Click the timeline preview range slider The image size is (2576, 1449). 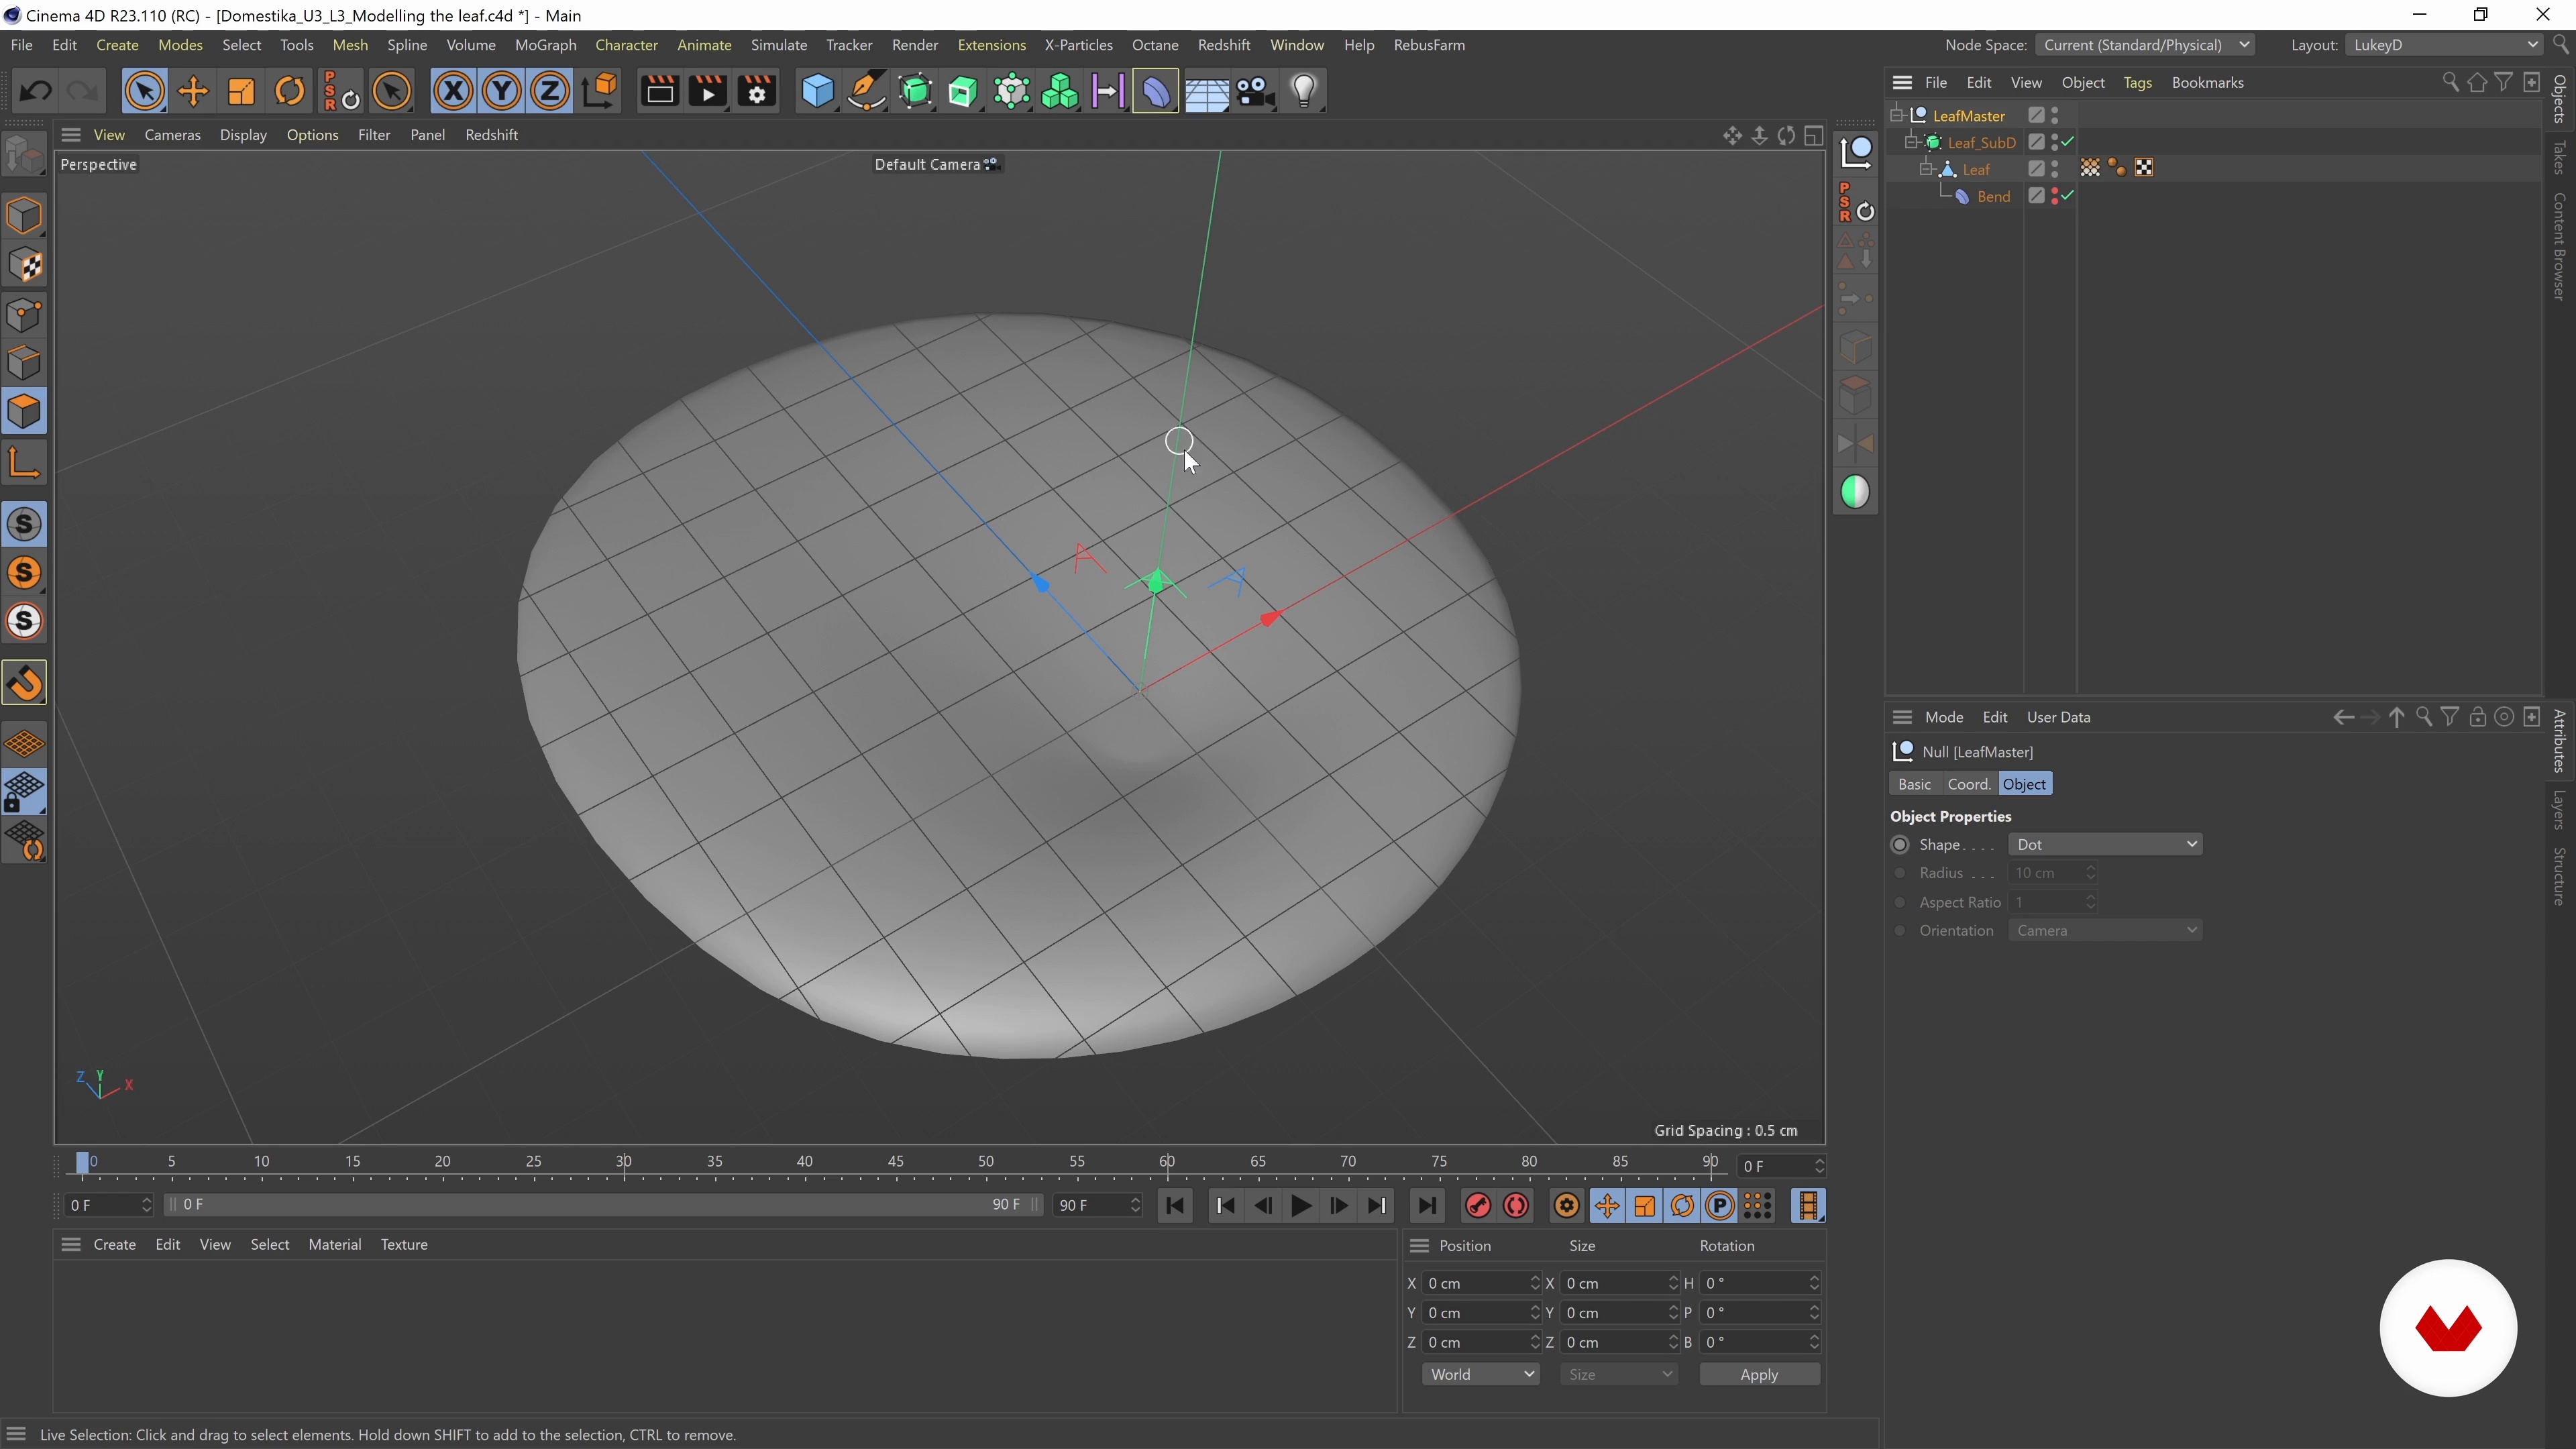604,1205
